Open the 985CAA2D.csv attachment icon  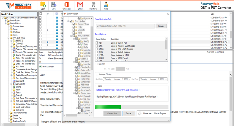[41, 67]
